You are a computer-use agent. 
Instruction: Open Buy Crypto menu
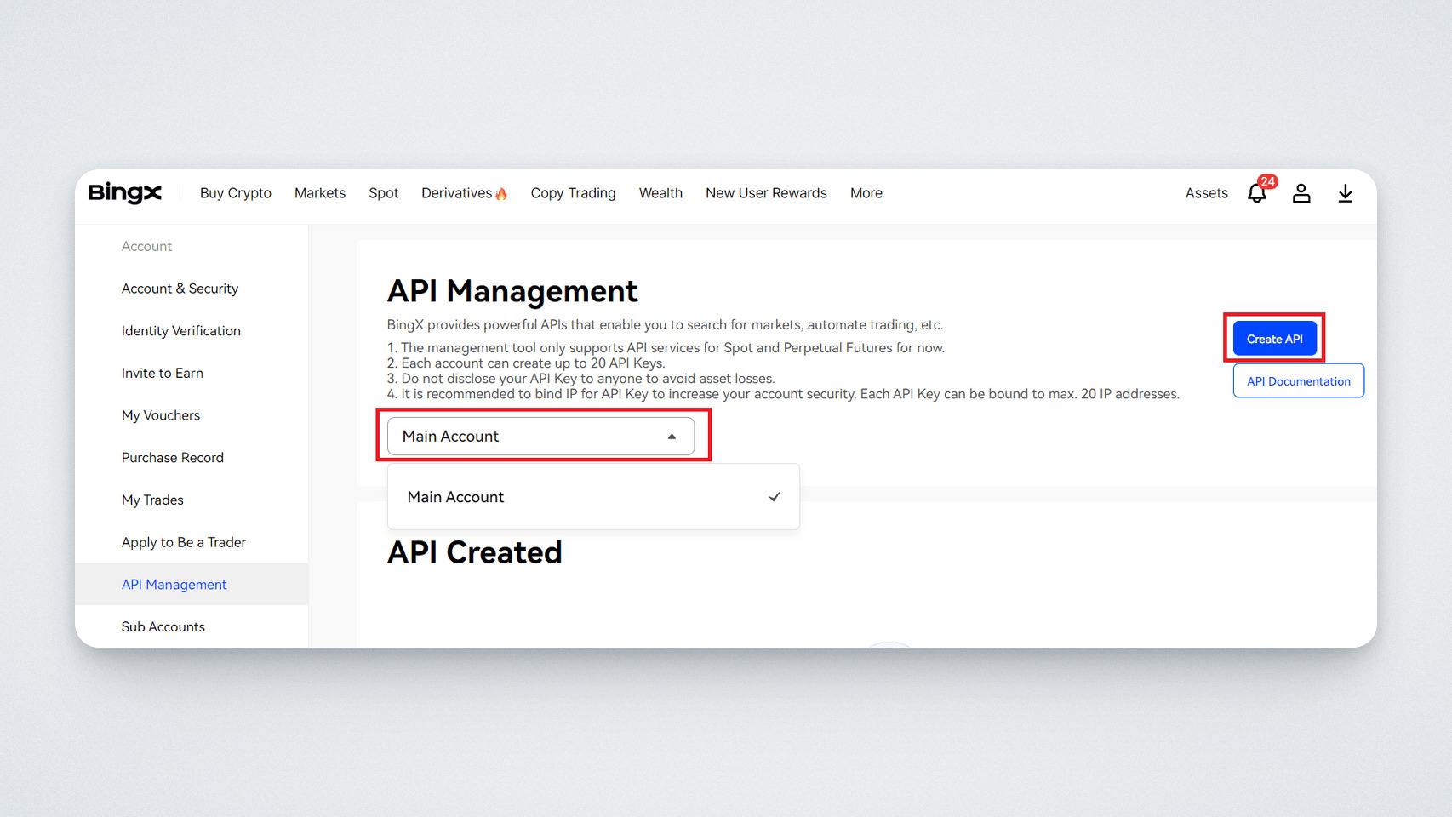coord(236,193)
